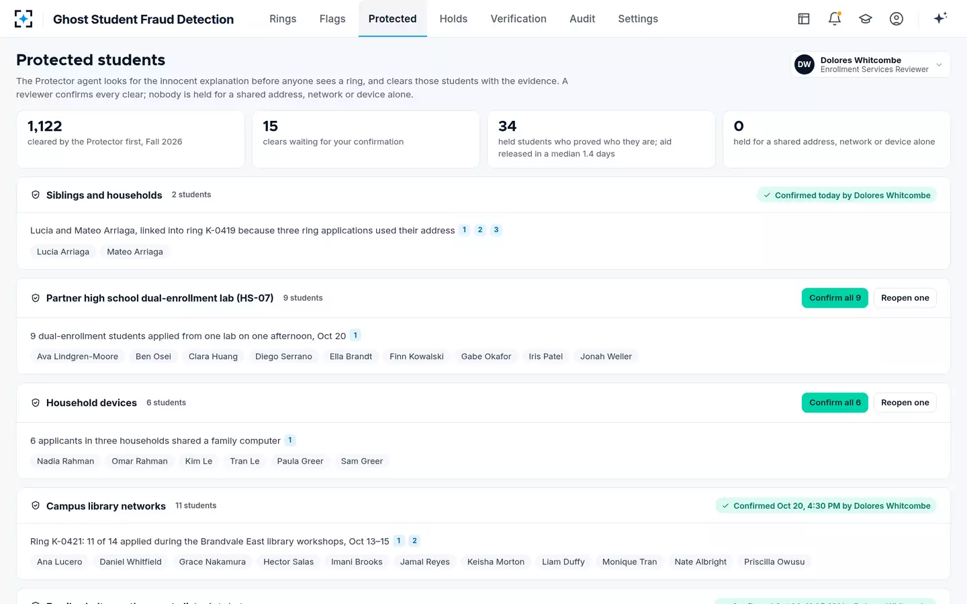Click the '1,122' cleared by Protector stat card

point(130,140)
